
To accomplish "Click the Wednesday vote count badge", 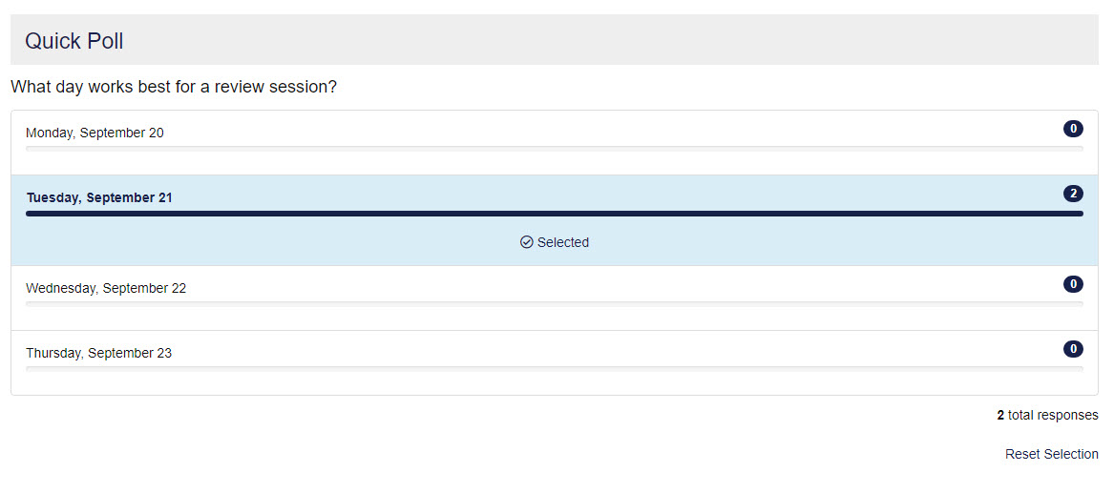I will 1073,284.
